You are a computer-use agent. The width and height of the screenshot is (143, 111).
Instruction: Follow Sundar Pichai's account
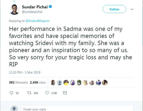(114, 9)
